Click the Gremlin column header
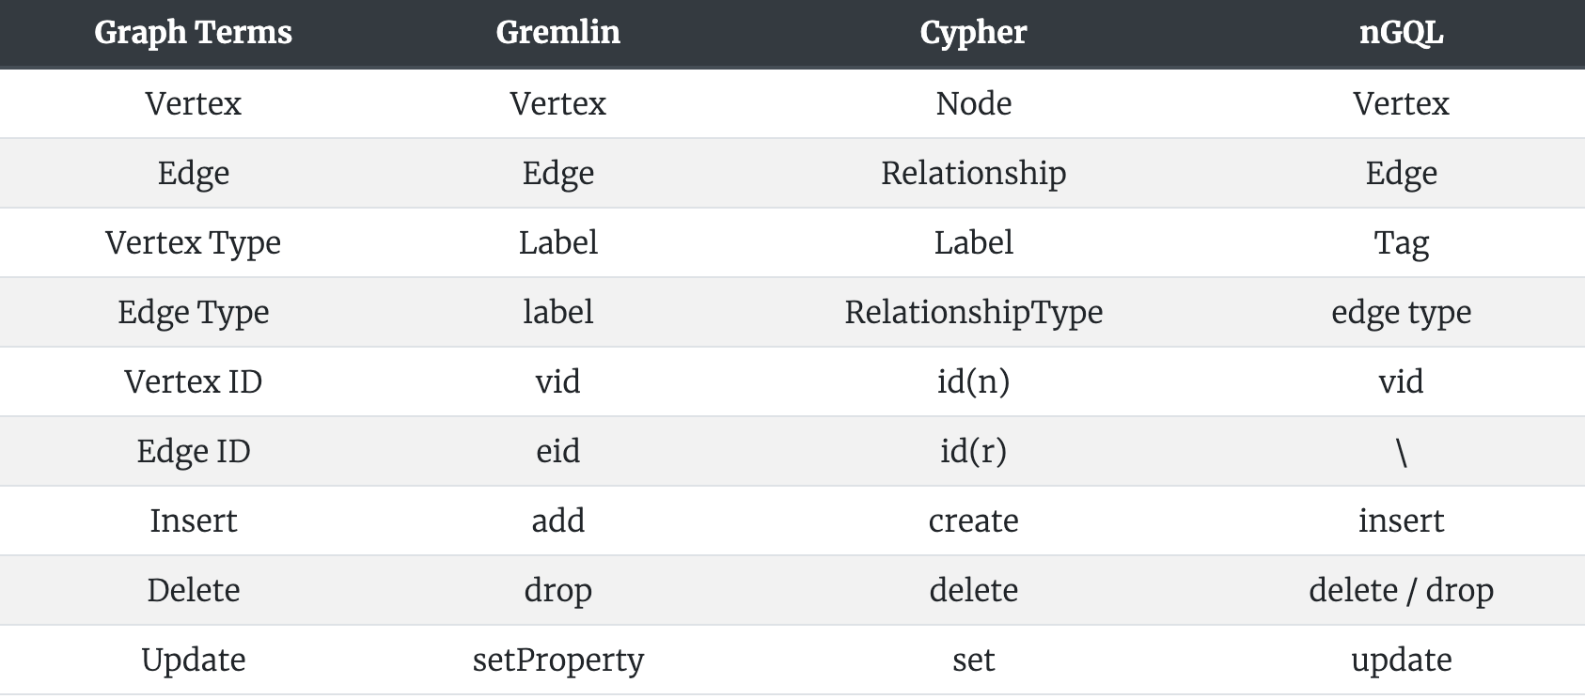Screen dimensions: 1585x699 click(x=557, y=33)
